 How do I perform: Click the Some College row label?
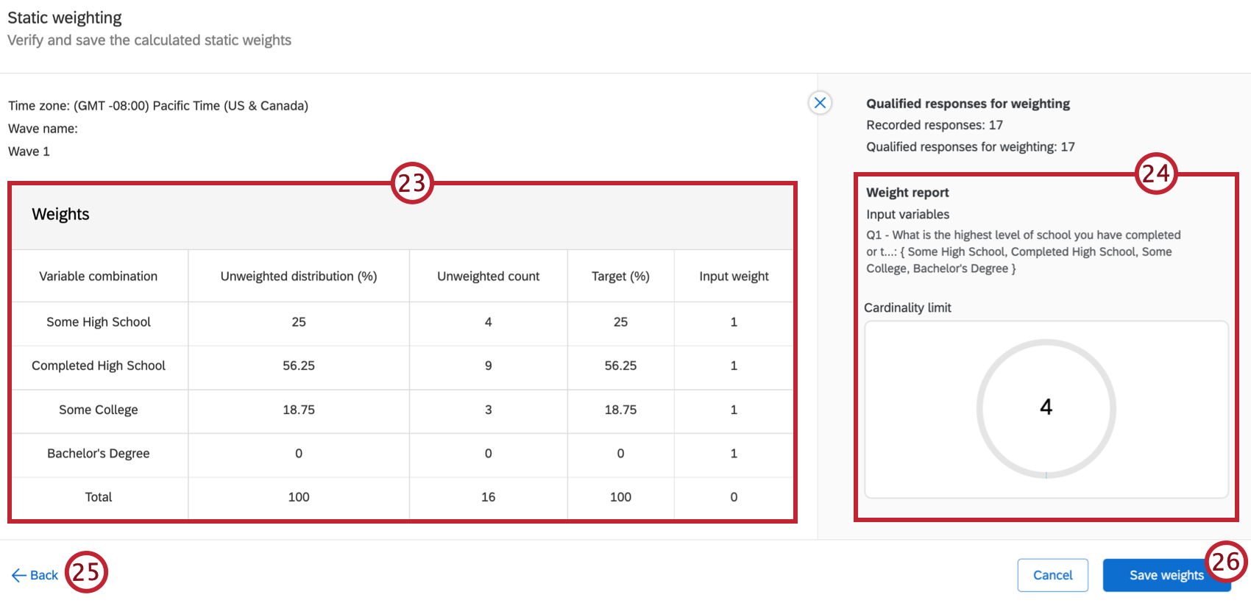pos(99,410)
